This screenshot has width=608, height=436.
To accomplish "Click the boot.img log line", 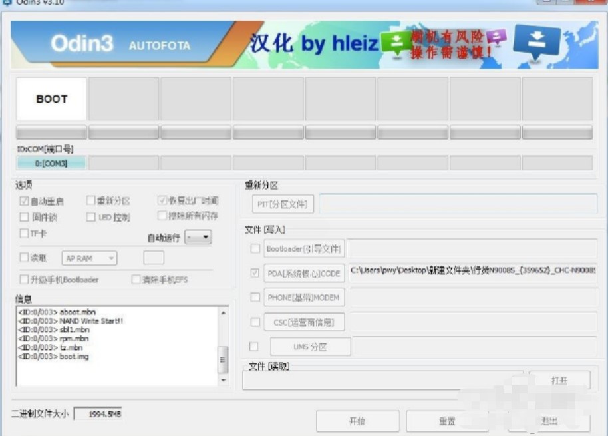I will tap(53, 356).
